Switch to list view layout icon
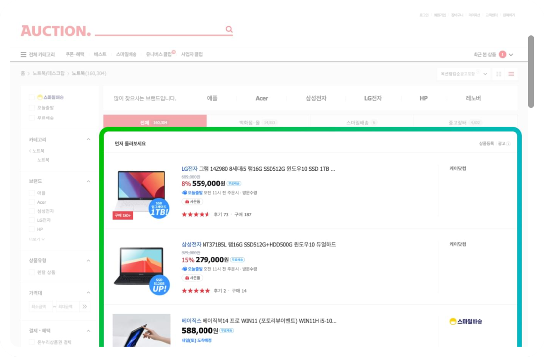Viewport: 544px width, 357px height. [x=511, y=74]
